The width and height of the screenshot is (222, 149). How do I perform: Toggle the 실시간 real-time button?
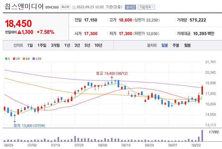tap(130, 7)
